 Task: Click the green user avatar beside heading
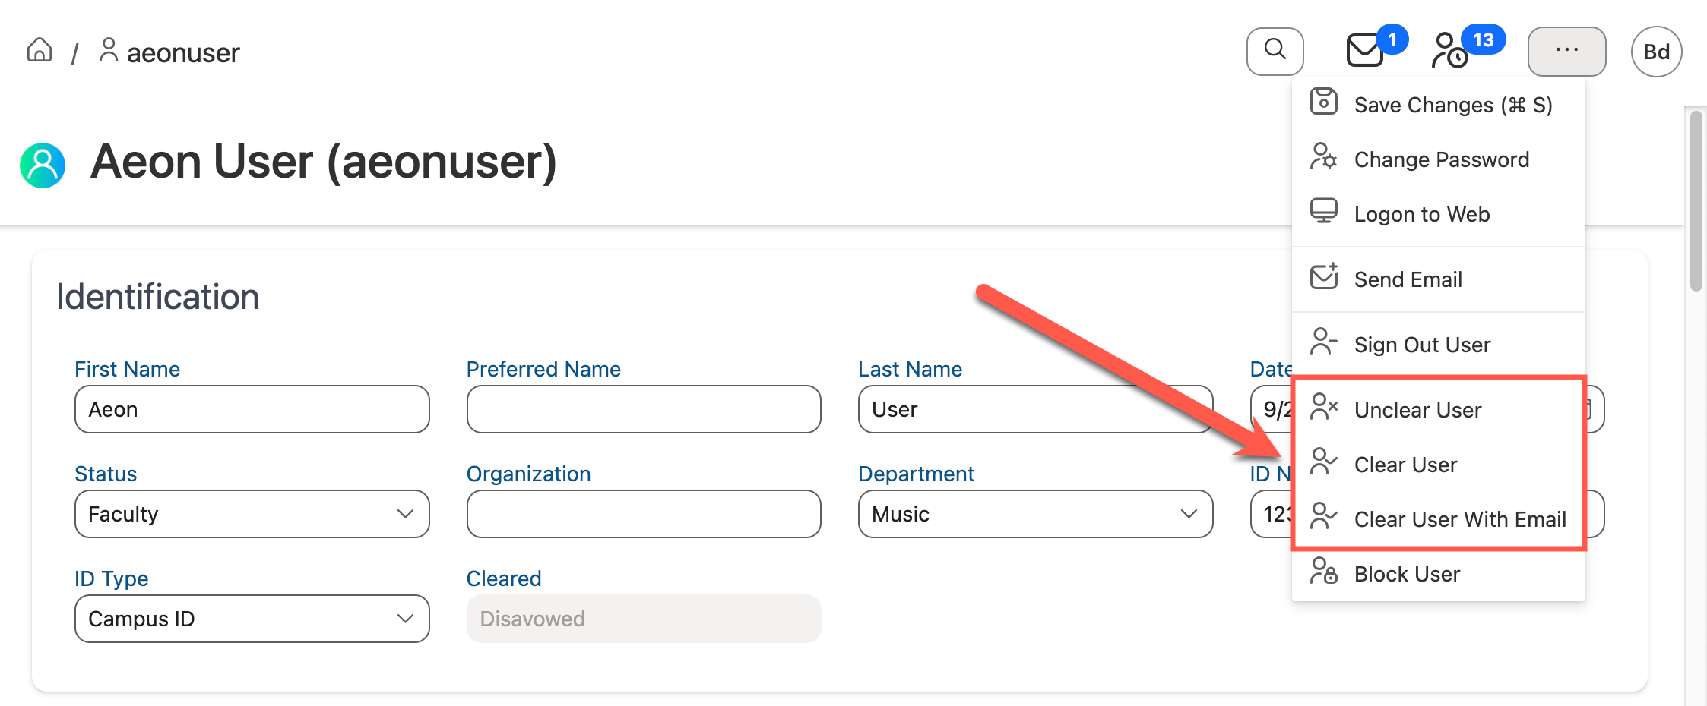(x=43, y=165)
